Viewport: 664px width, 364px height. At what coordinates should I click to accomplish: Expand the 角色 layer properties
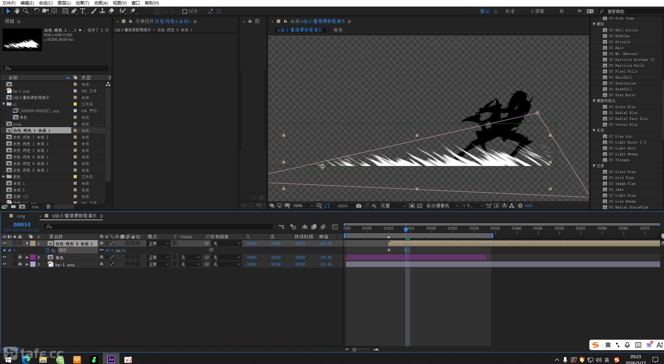[x=27, y=257]
